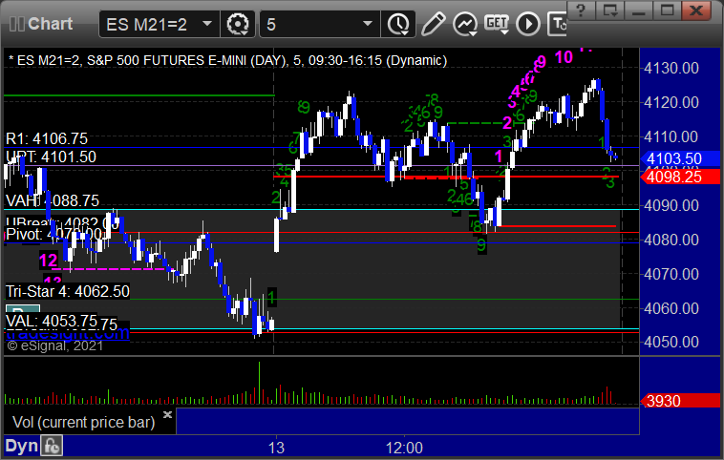The width and height of the screenshot is (724, 460).
Task: Open the time template clock icon
Action: 398,24
